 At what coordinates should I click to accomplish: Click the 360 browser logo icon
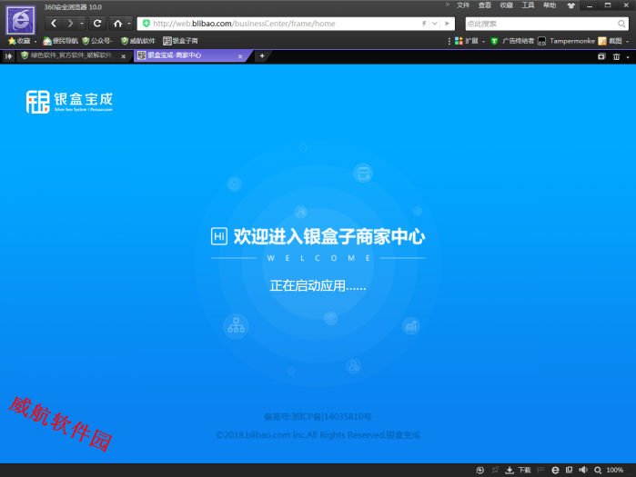(21, 20)
